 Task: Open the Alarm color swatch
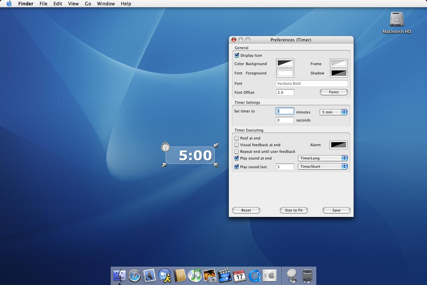pyautogui.click(x=339, y=145)
